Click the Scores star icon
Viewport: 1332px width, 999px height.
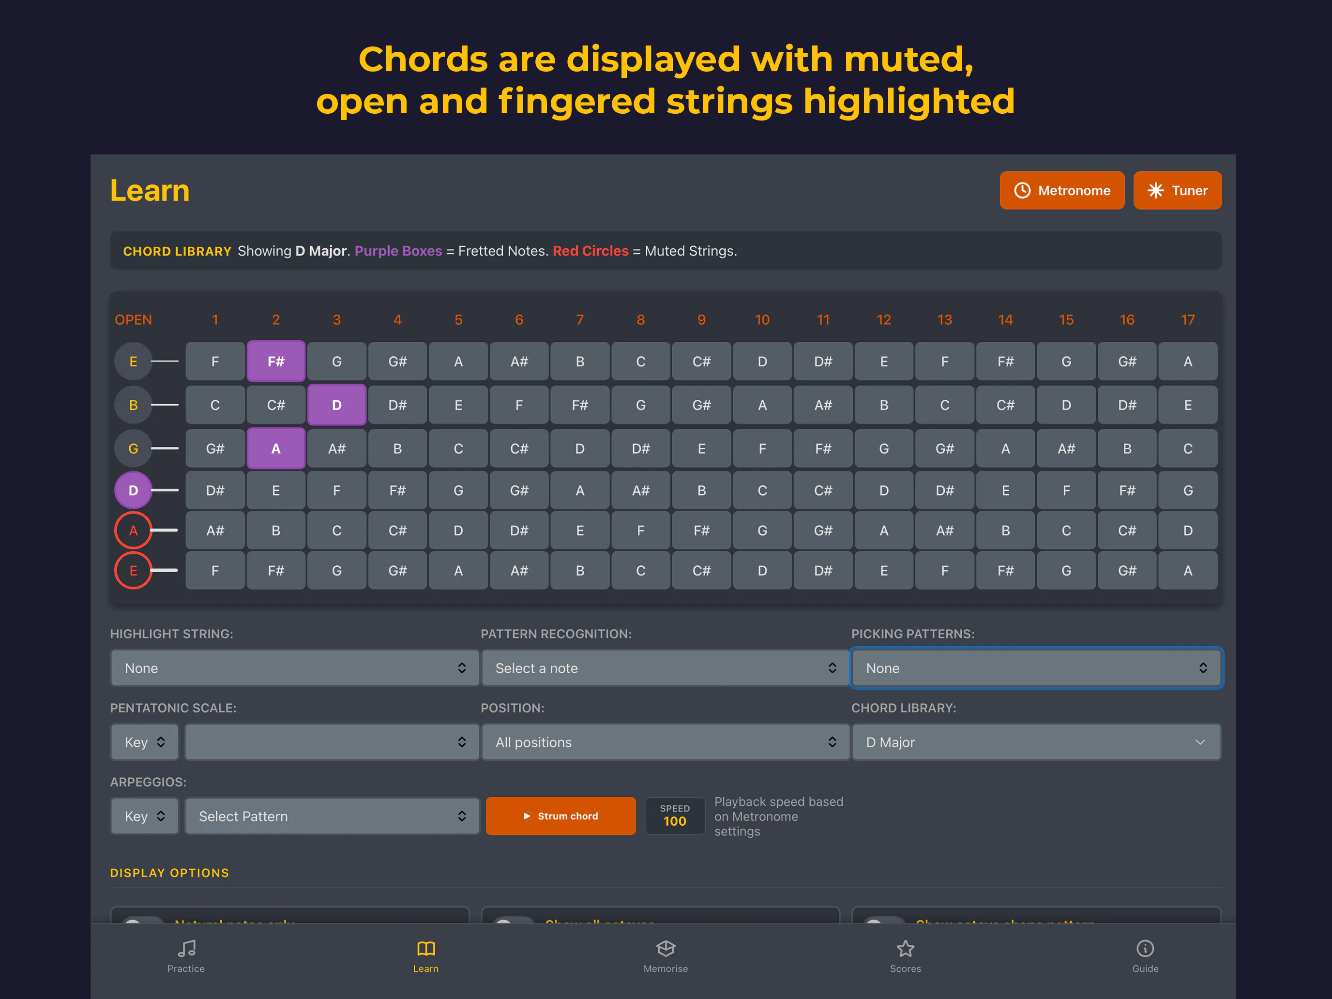pos(905,948)
